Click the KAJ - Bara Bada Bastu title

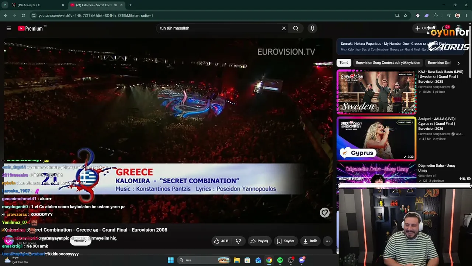[441, 76]
